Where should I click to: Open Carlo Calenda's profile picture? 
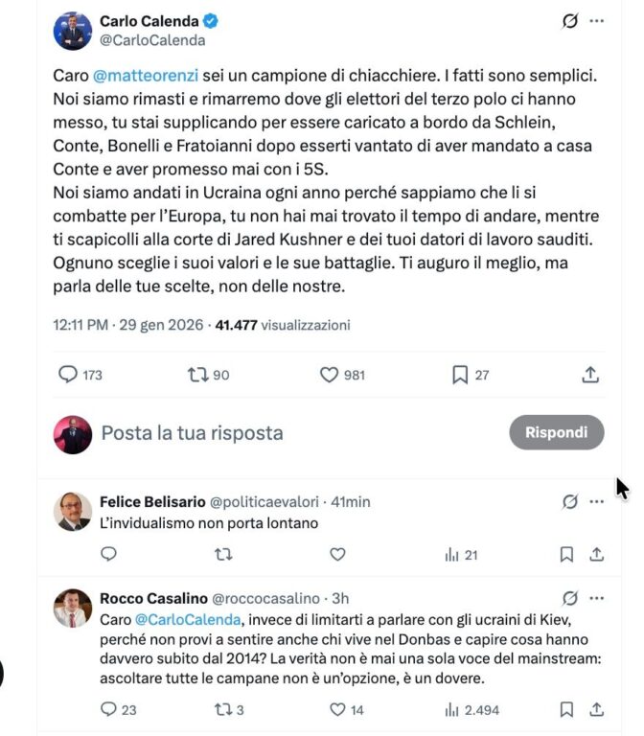point(73,31)
